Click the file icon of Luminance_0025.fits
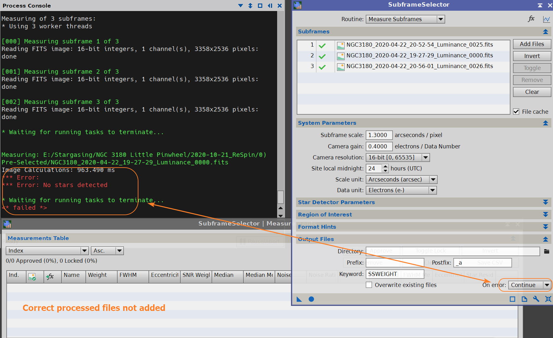Image resolution: width=553 pixels, height=338 pixels. coord(341,45)
